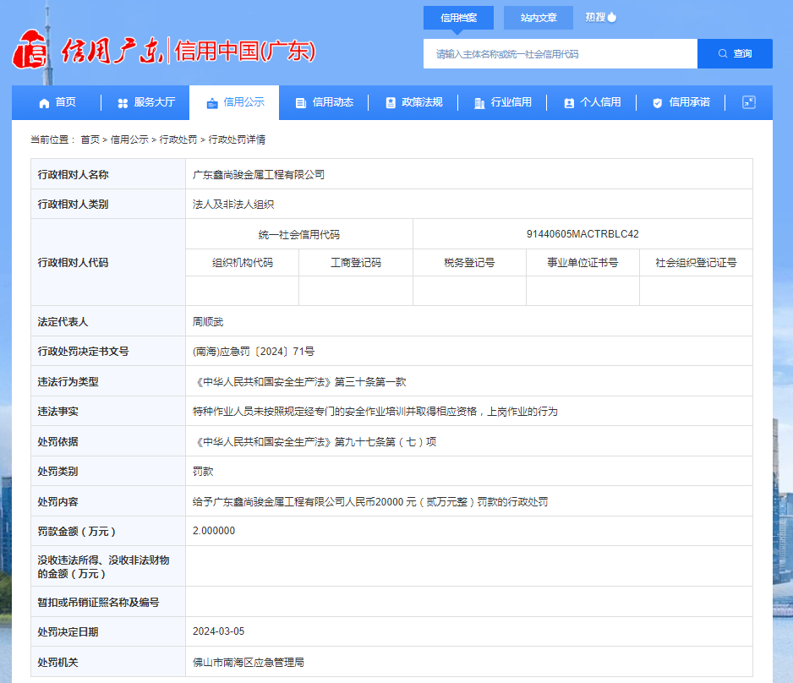Open the 行业信用 menu item
Image resolution: width=793 pixels, height=683 pixels.
pyautogui.click(x=503, y=102)
